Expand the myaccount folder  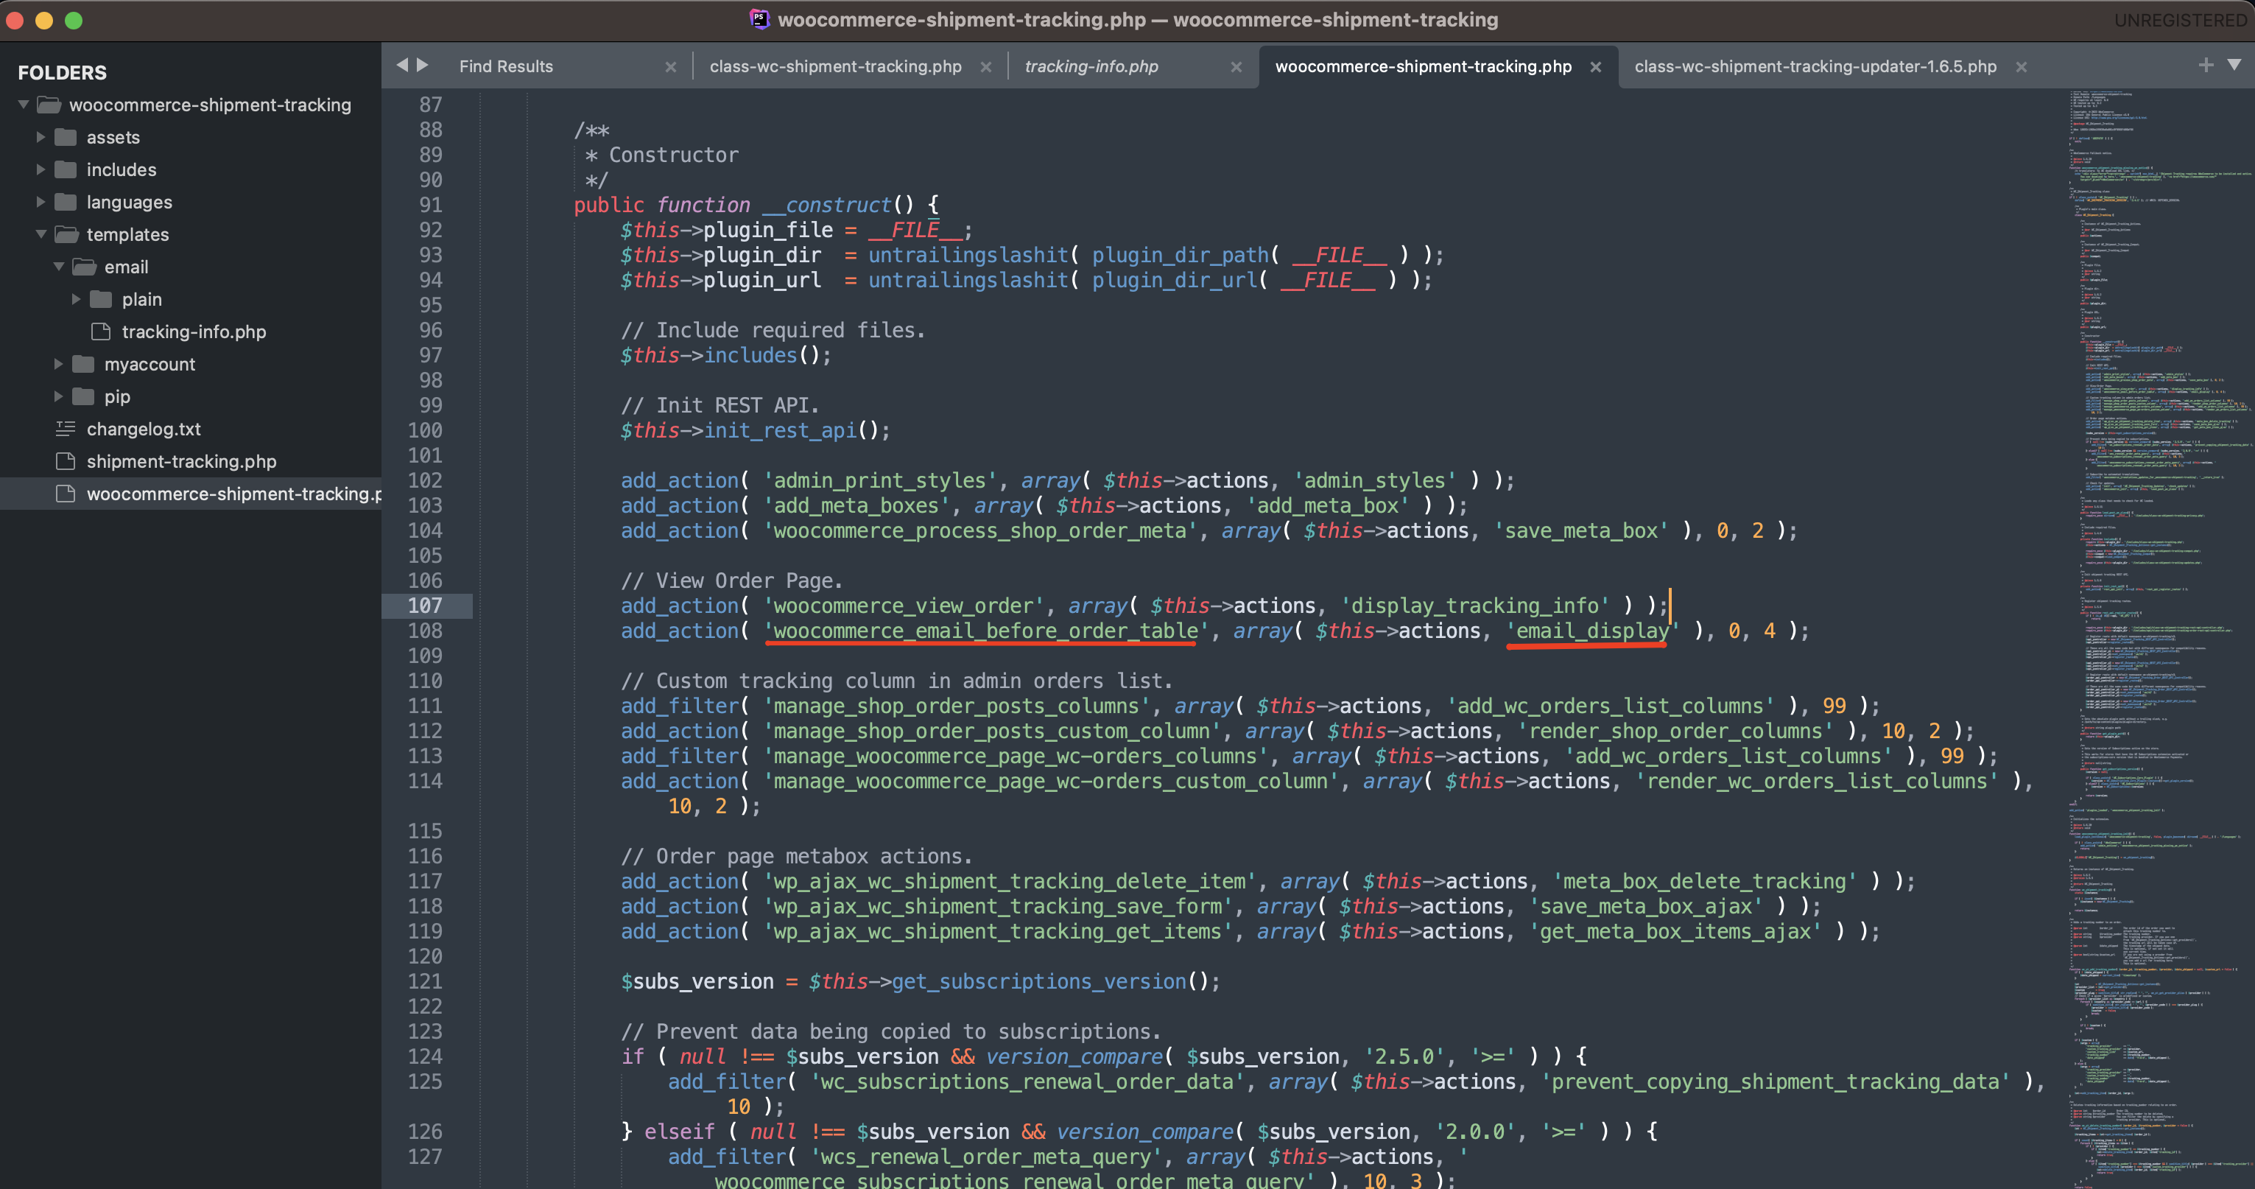[59, 364]
